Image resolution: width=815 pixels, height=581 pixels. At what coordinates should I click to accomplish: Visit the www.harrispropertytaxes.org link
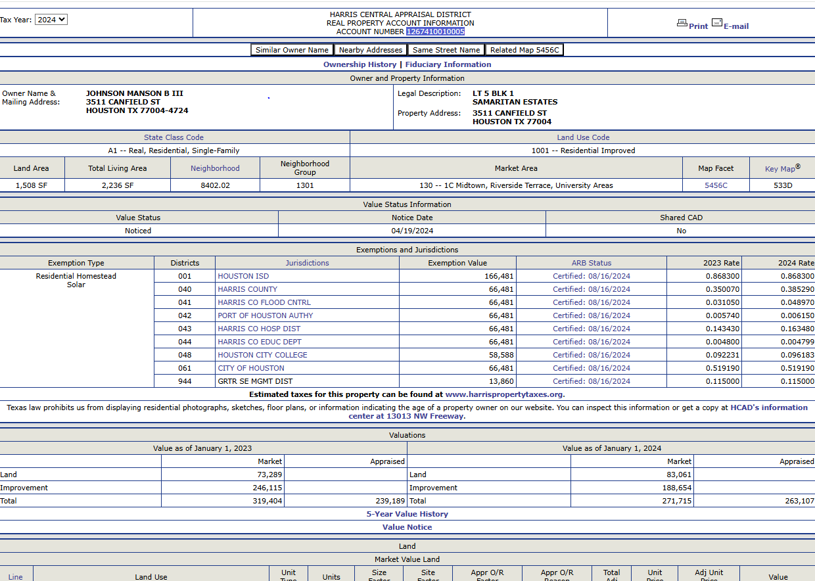[x=504, y=394]
